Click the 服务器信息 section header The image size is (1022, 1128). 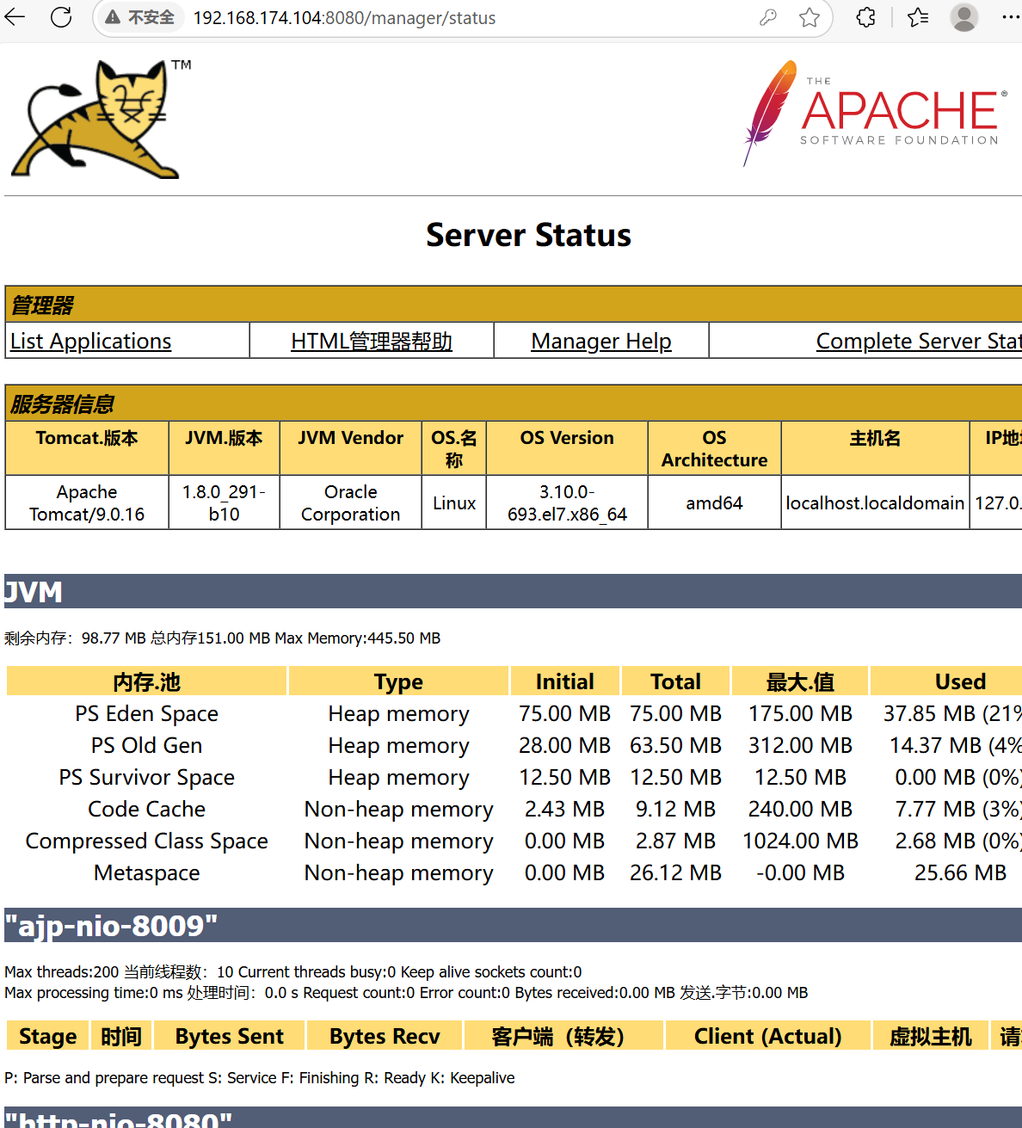(x=513, y=404)
